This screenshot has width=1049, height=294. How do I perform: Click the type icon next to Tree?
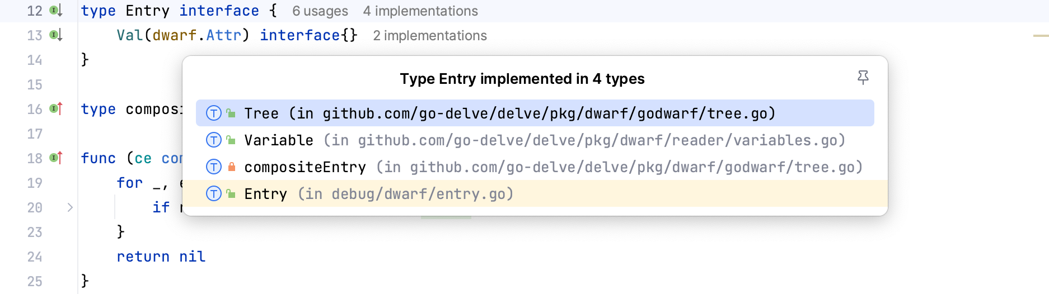214,113
